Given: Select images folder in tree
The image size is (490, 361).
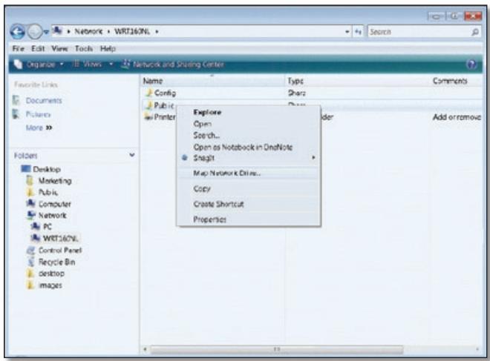Looking at the screenshot, I should [x=50, y=285].
